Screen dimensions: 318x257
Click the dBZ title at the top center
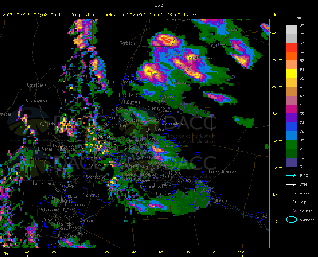(x=159, y=5)
